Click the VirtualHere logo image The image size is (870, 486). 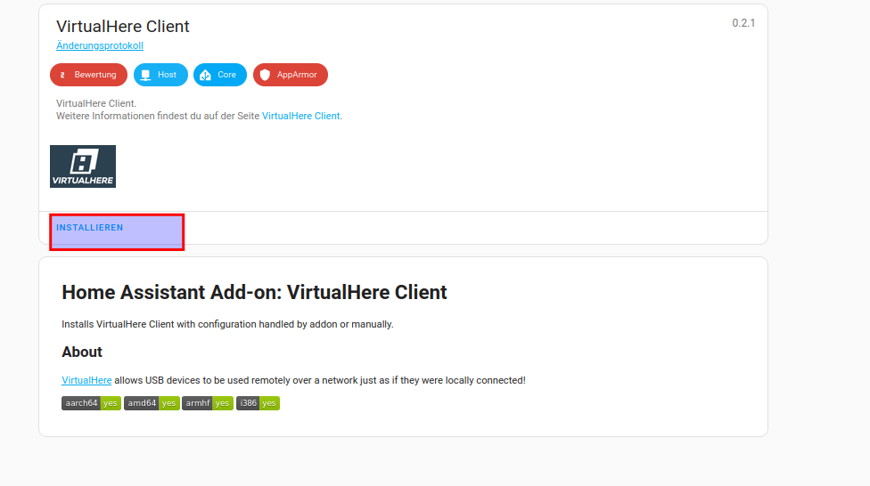click(x=83, y=166)
